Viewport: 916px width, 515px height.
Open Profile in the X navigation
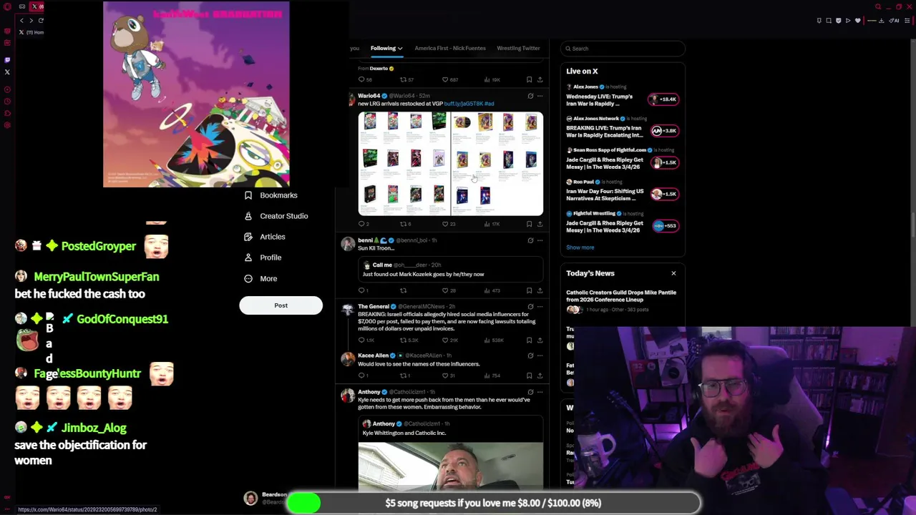[x=263, y=257]
